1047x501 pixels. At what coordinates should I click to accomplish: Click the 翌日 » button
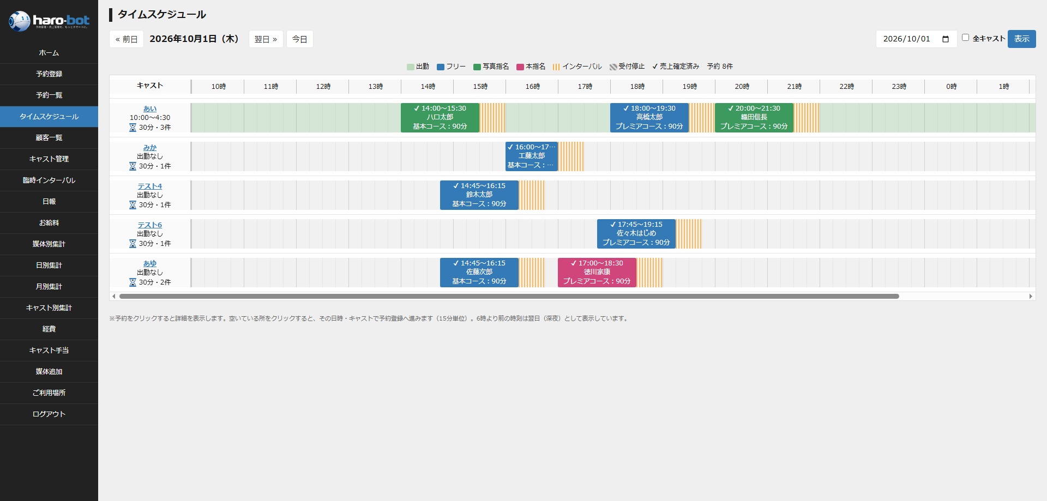(x=266, y=39)
